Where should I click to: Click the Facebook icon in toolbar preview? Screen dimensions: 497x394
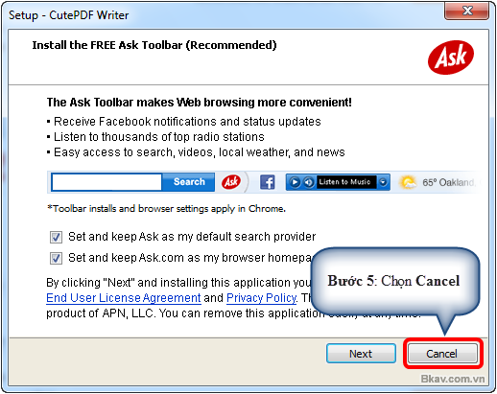[268, 182]
